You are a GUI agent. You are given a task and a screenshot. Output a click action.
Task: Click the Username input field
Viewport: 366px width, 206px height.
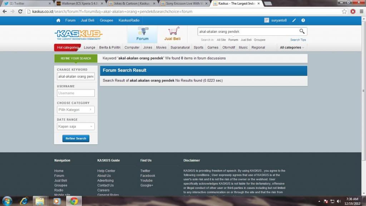(x=76, y=93)
